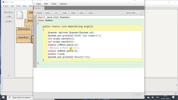The width and height of the screenshot is (178, 100).
Task: Click the double r=s+d line
Action: point(57,54)
